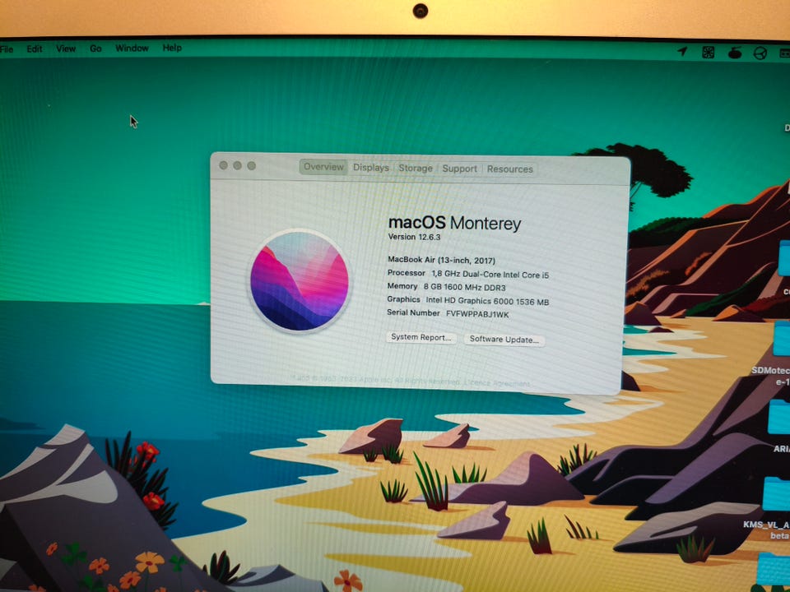The width and height of the screenshot is (790, 592).
Task: Select the Overview tab
Action: pos(323,167)
